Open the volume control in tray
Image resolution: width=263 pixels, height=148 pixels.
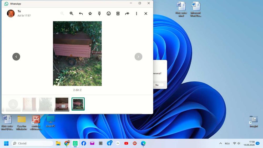tap(239, 143)
